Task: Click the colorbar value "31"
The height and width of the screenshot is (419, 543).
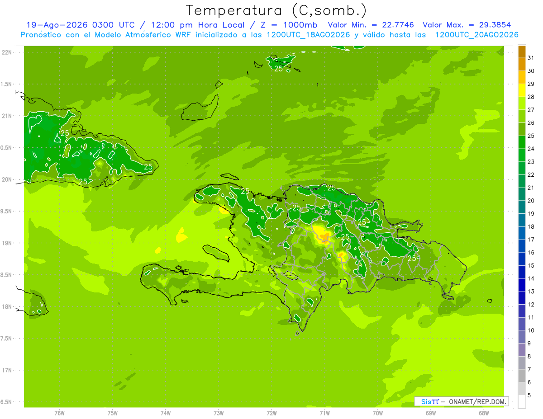Action: 531,57
